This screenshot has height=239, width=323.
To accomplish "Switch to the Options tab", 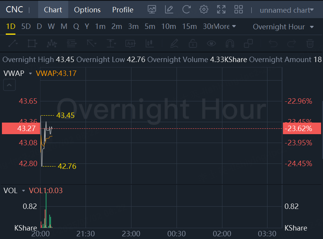I will pyautogui.click(x=87, y=10).
